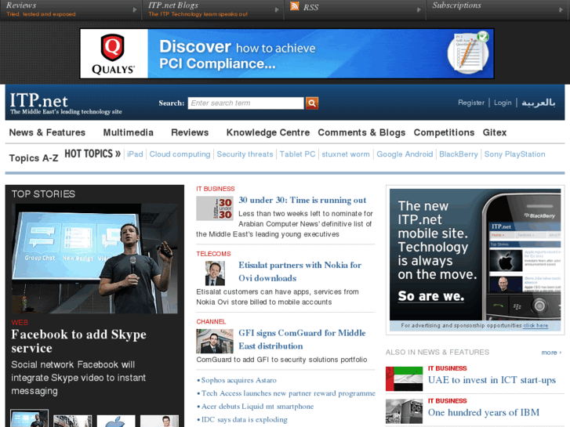Open the Competitions menu
This screenshot has height=427, width=570.
coord(444,132)
